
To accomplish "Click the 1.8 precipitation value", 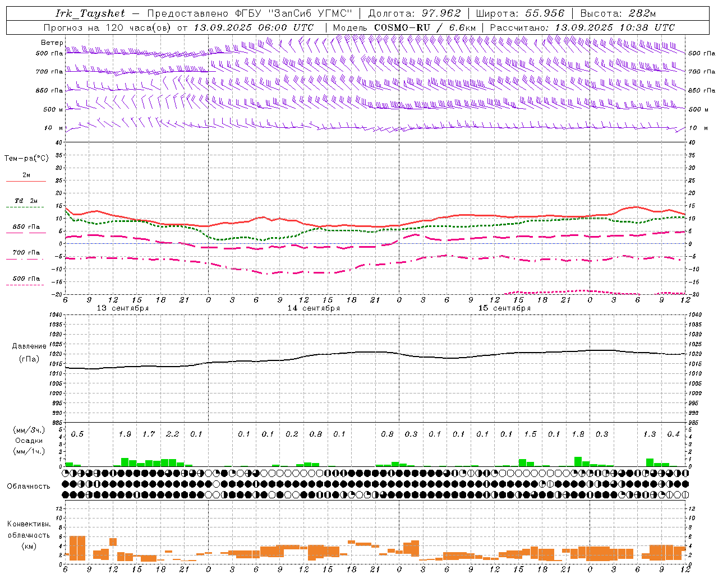I will [x=578, y=434].
